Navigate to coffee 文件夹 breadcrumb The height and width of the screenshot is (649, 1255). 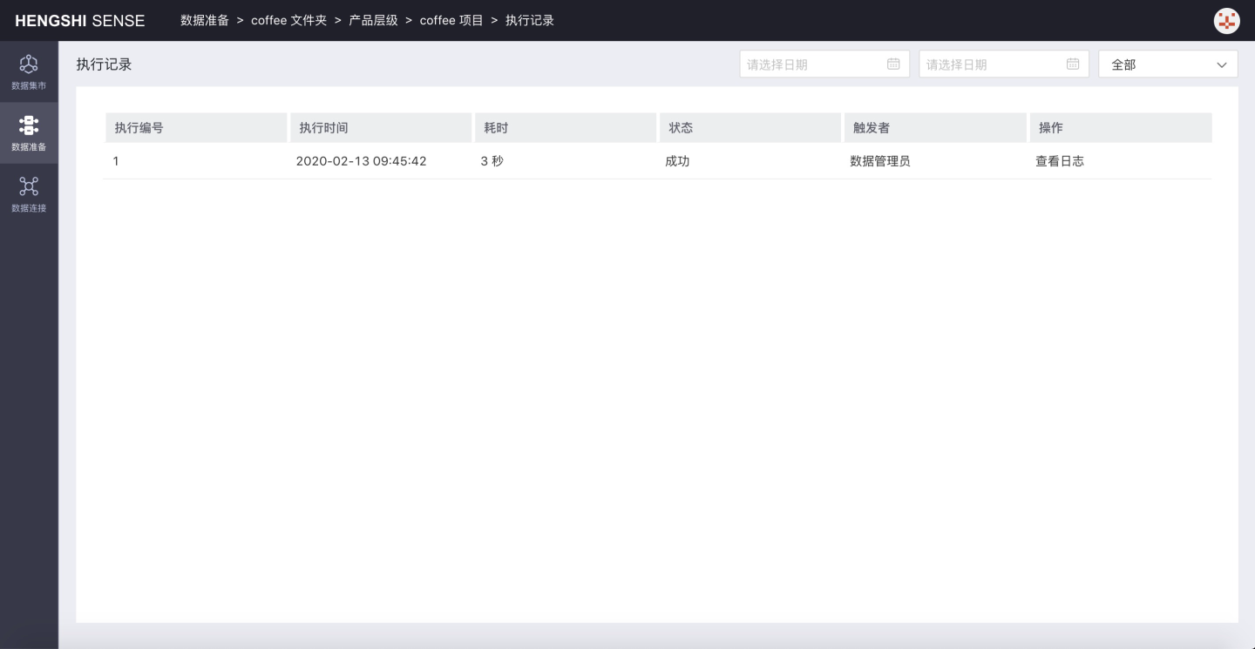pyautogui.click(x=288, y=20)
